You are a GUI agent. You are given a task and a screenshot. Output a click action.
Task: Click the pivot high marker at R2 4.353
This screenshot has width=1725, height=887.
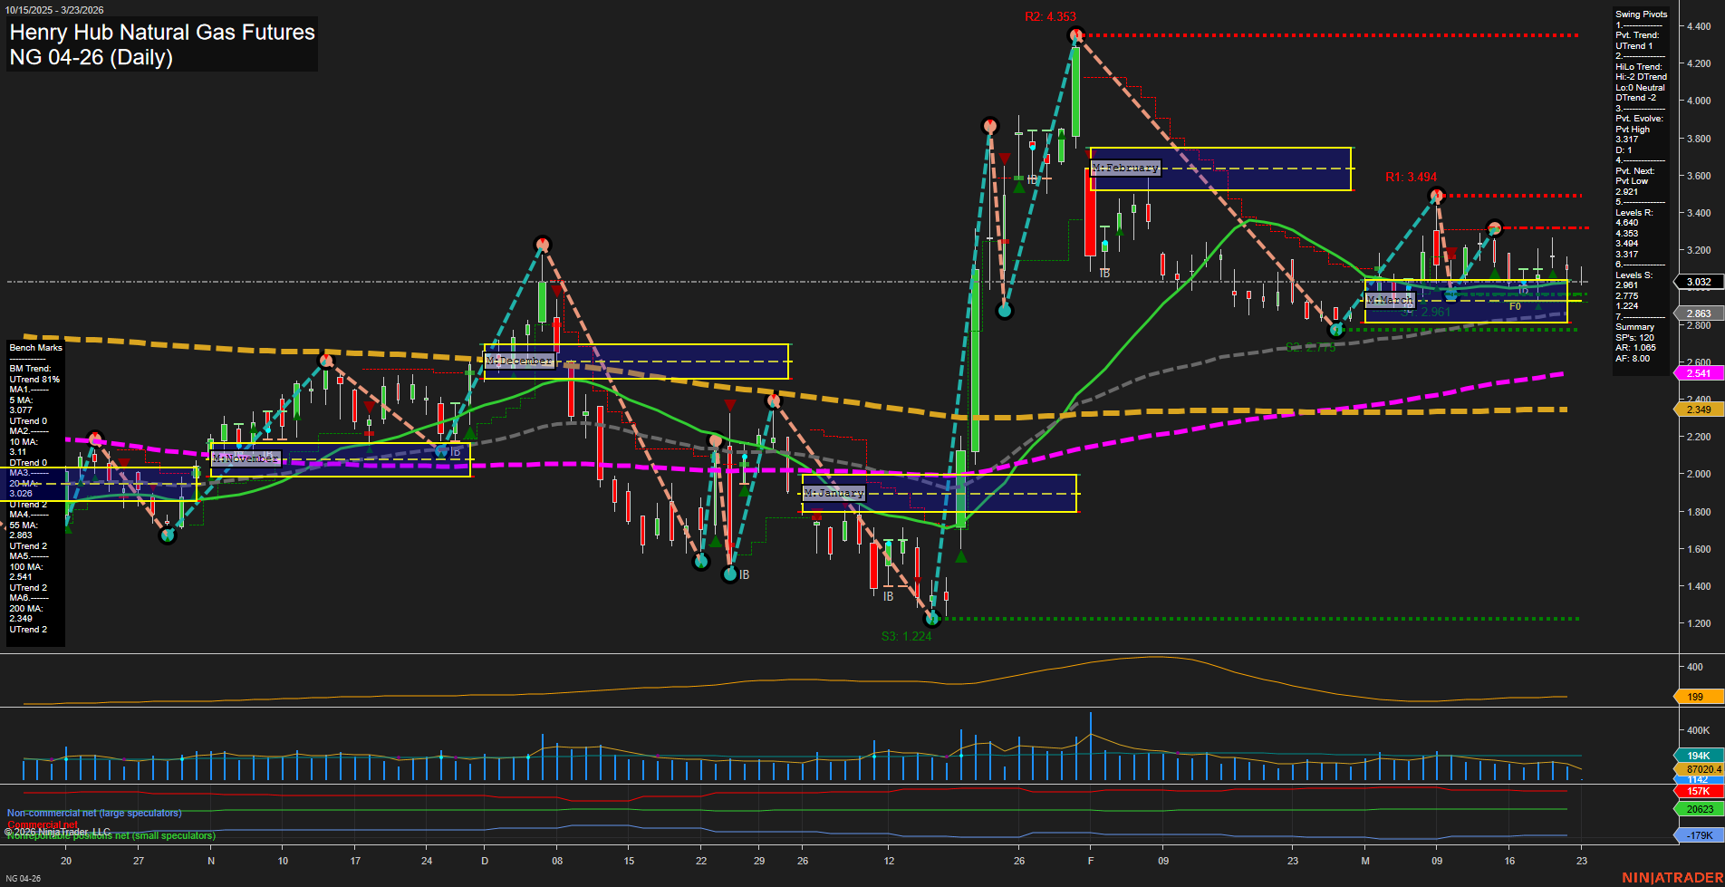pyautogui.click(x=1075, y=36)
